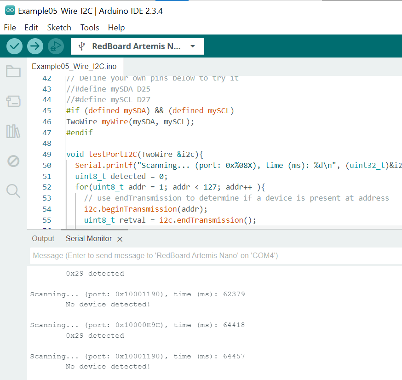The image size is (402, 380).
Task: Open the Boards Manager sidebar icon
Action: click(13, 101)
